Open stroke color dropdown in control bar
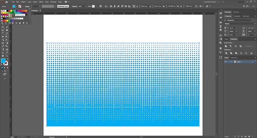 coord(22,6)
